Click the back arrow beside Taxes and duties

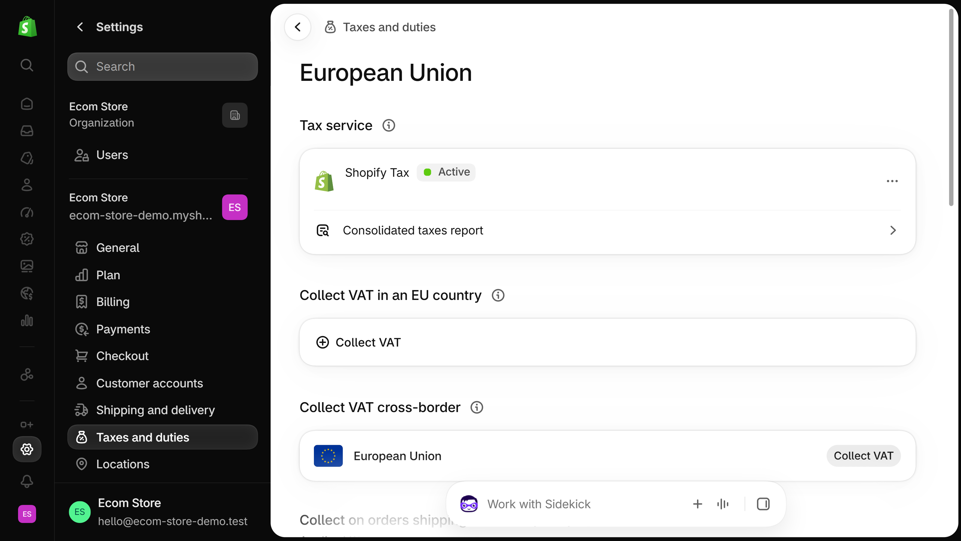pos(298,27)
